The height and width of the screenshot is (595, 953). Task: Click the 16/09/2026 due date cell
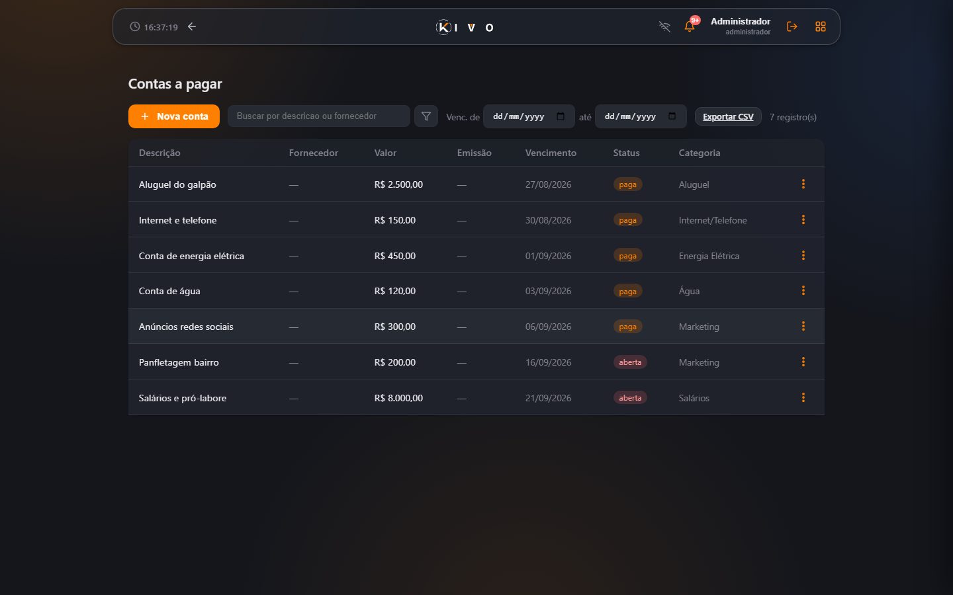548,362
